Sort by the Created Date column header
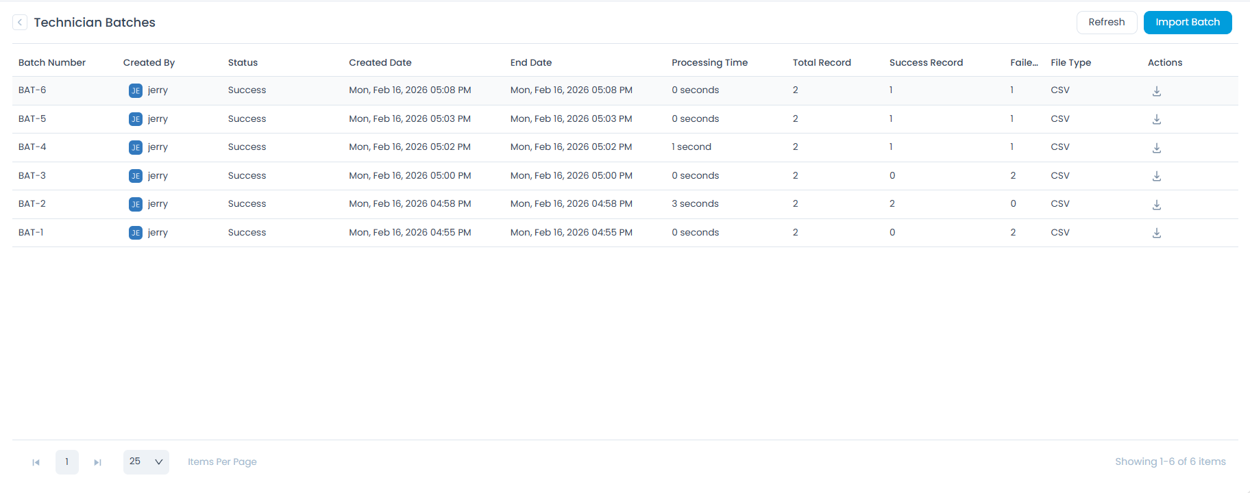This screenshot has height=493, width=1250. point(380,62)
